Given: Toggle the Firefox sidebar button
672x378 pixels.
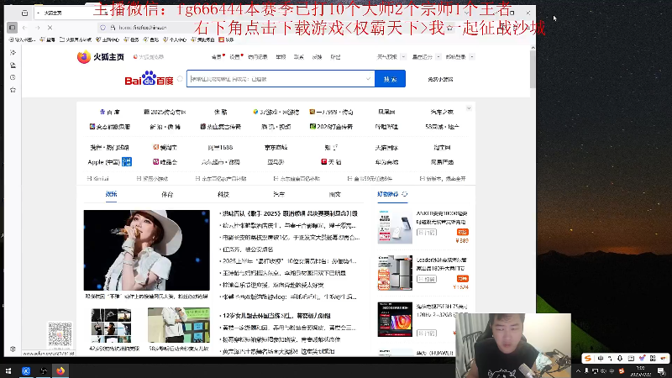Looking at the screenshot, I should pos(12,28).
